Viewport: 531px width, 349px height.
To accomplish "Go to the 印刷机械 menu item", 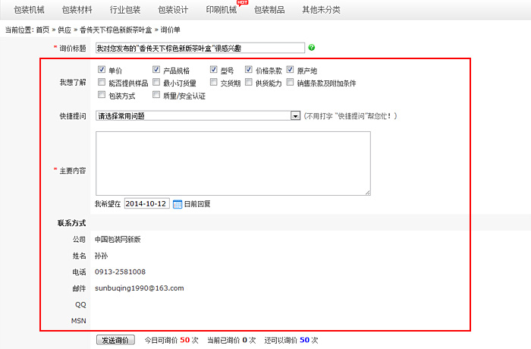I will pos(221,10).
